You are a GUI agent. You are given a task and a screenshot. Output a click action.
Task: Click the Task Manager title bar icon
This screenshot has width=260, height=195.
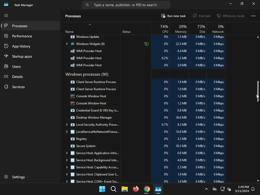pyautogui.click(x=6, y=5)
